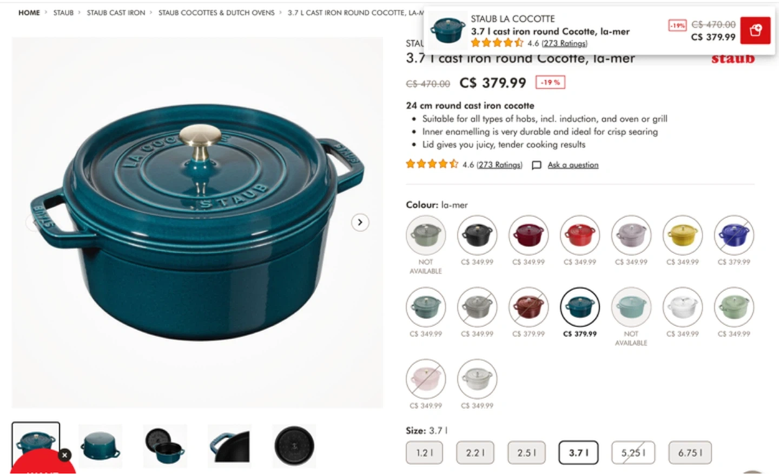The height and width of the screenshot is (474, 779).
Task: Click the star rating in sticky header
Action: pos(497,43)
